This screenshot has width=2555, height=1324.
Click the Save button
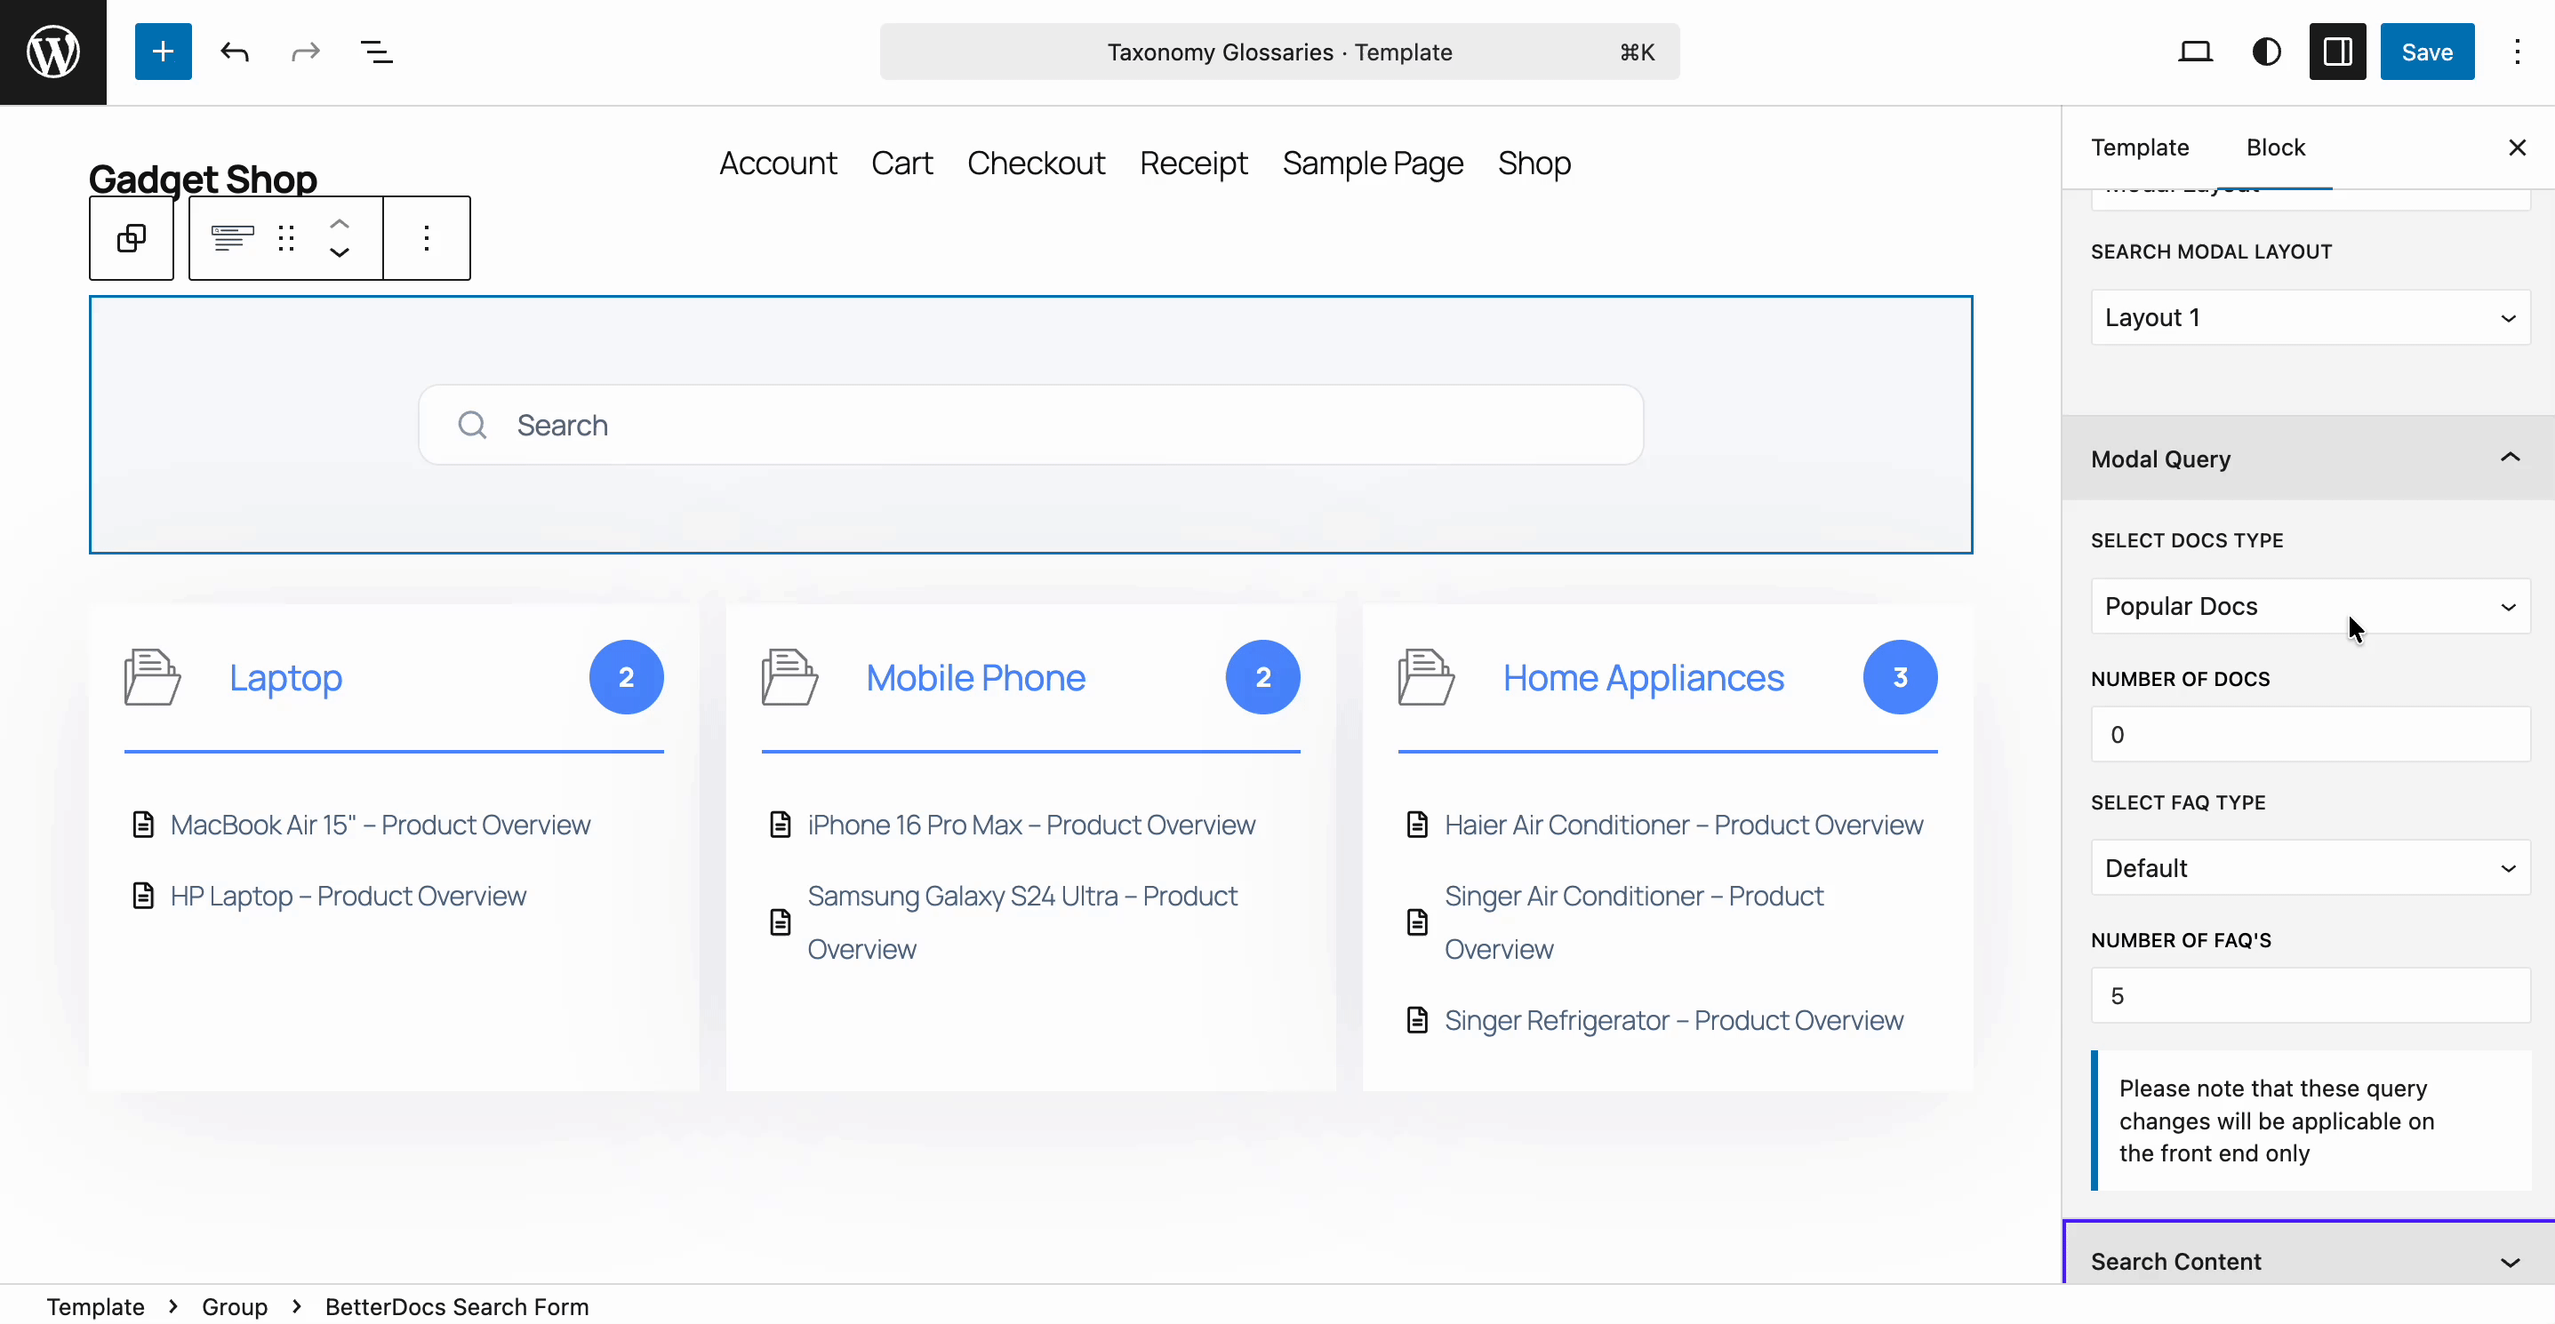pyautogui.click(x=2426, y=52)
